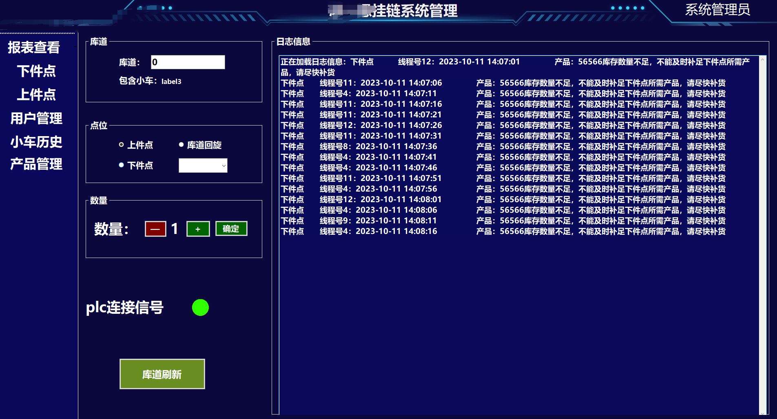The height and width of the screenshot is (419, 777).
Task: Open 小车历史 page
Action: click(x=36, y=142)
